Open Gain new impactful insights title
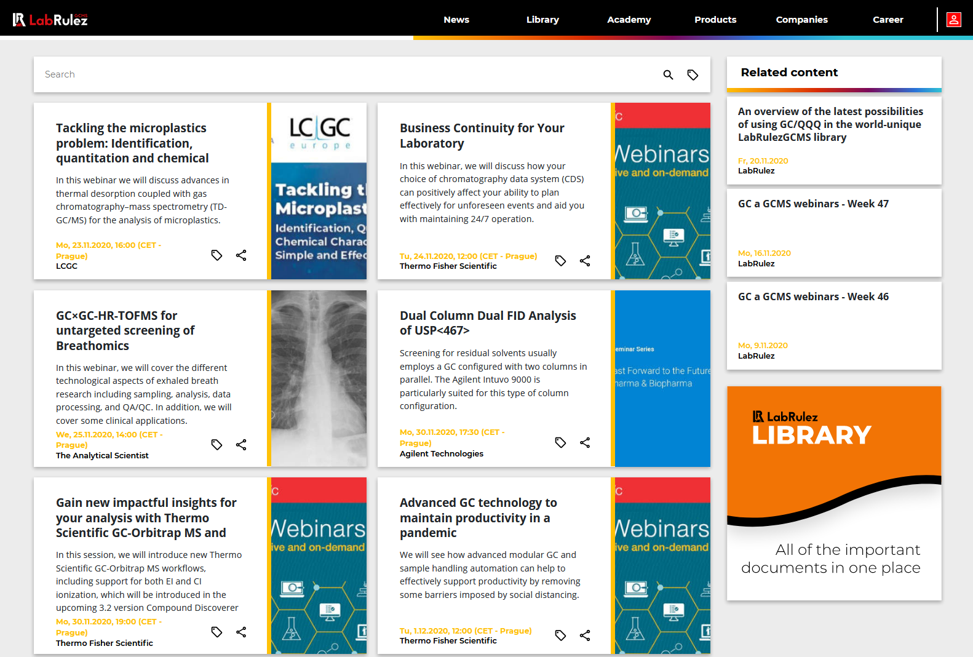This screenshot has height=657, width=973. tap(146, 517)
